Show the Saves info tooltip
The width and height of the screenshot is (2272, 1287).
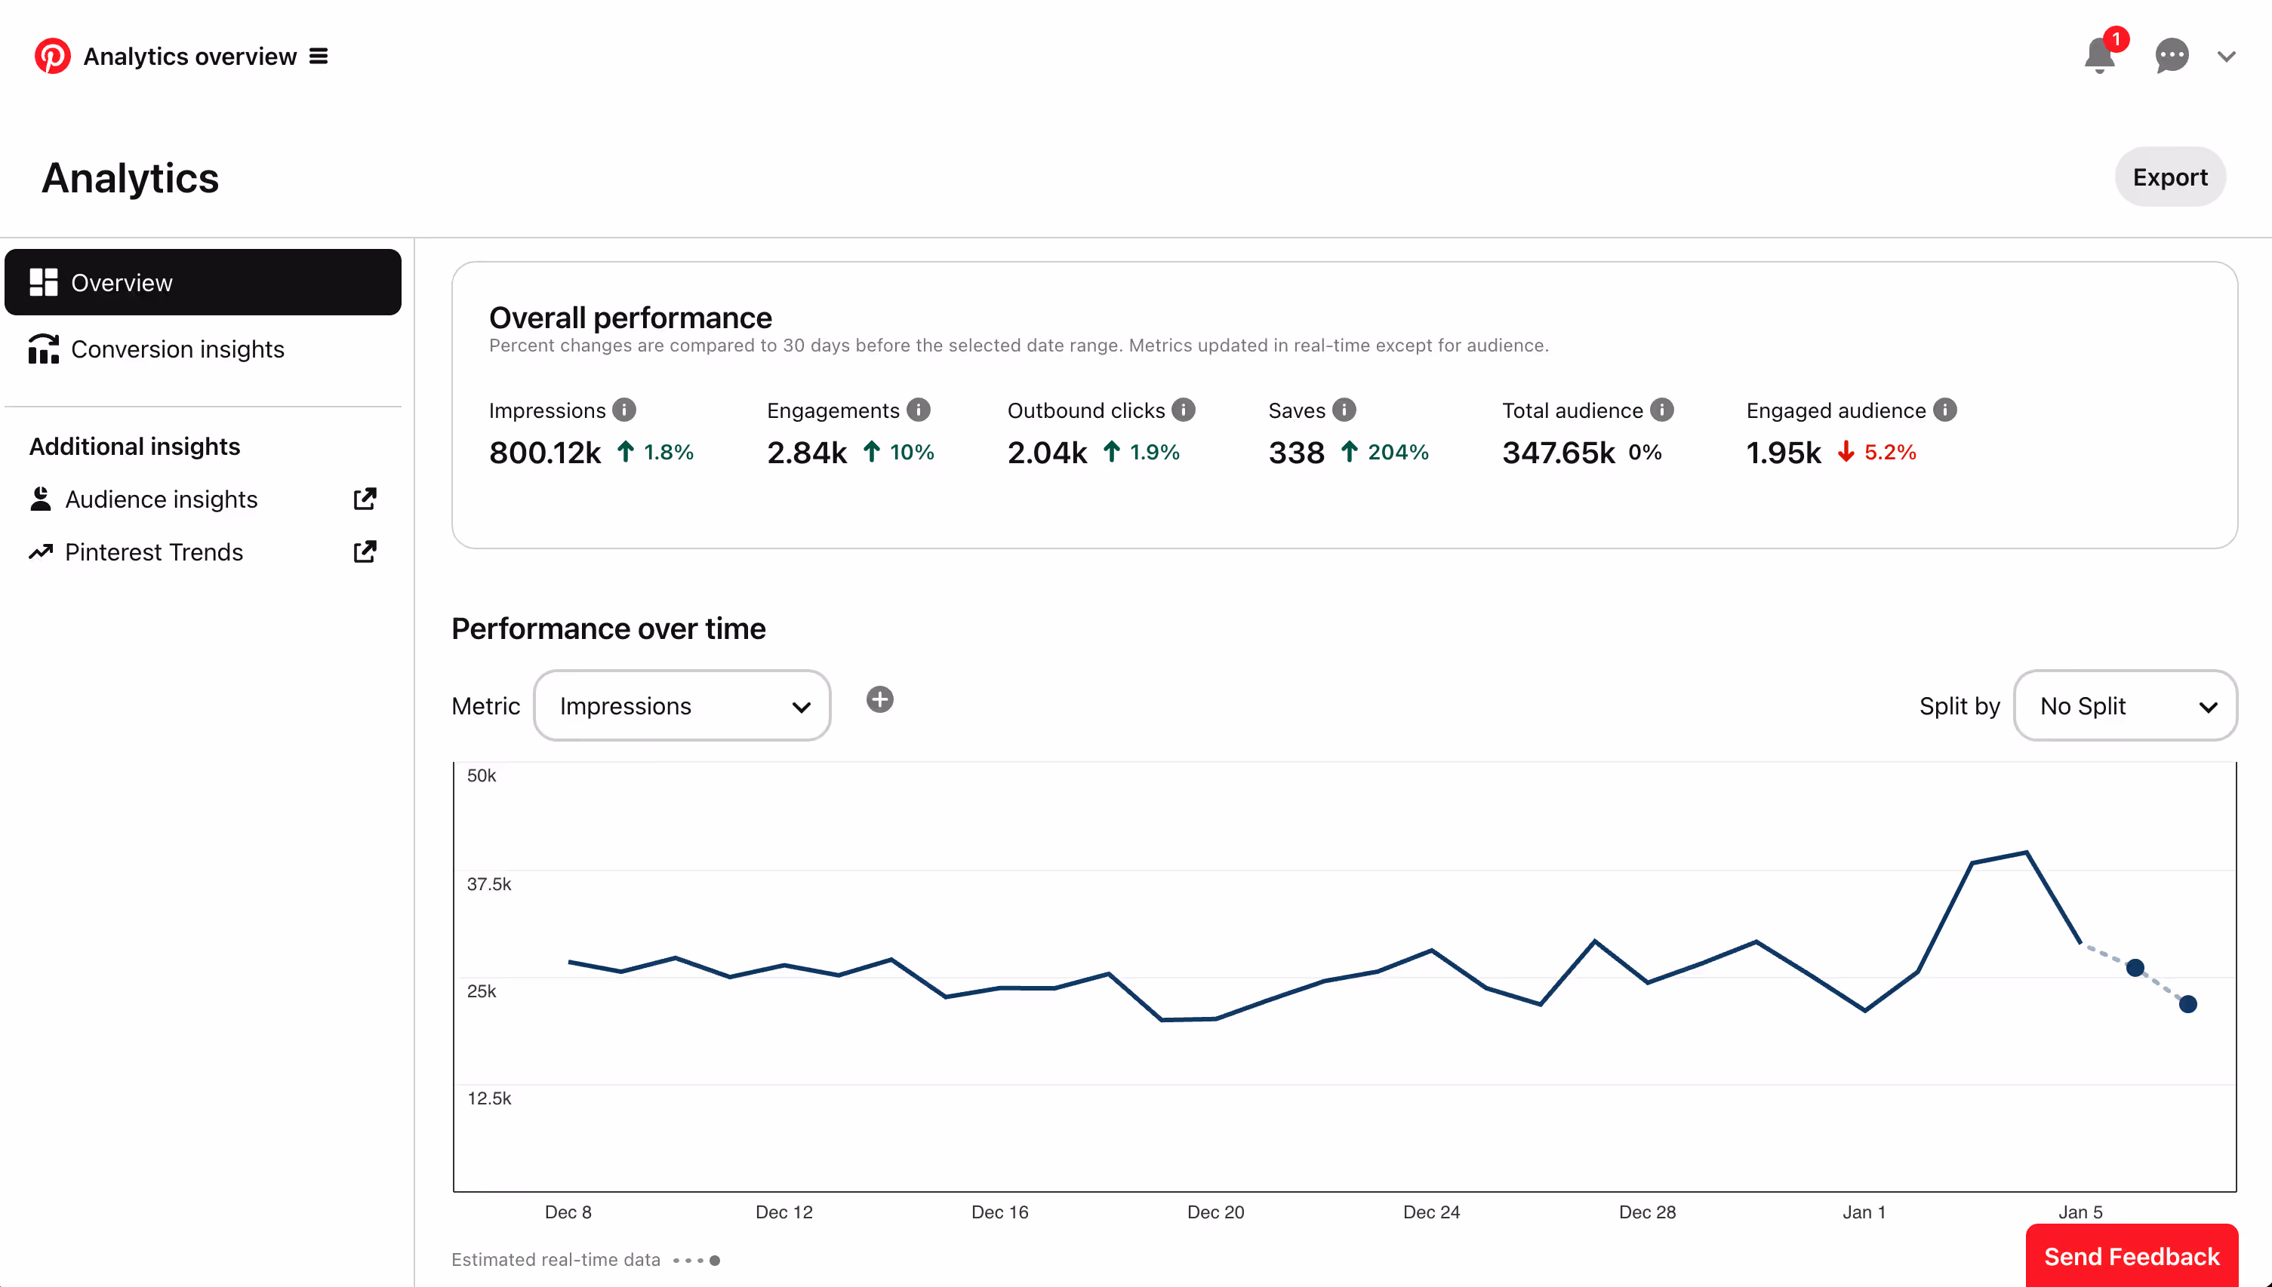point(1344,409)
